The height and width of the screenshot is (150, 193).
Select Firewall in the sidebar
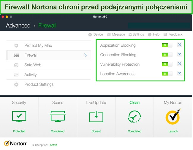pos(49,55)
